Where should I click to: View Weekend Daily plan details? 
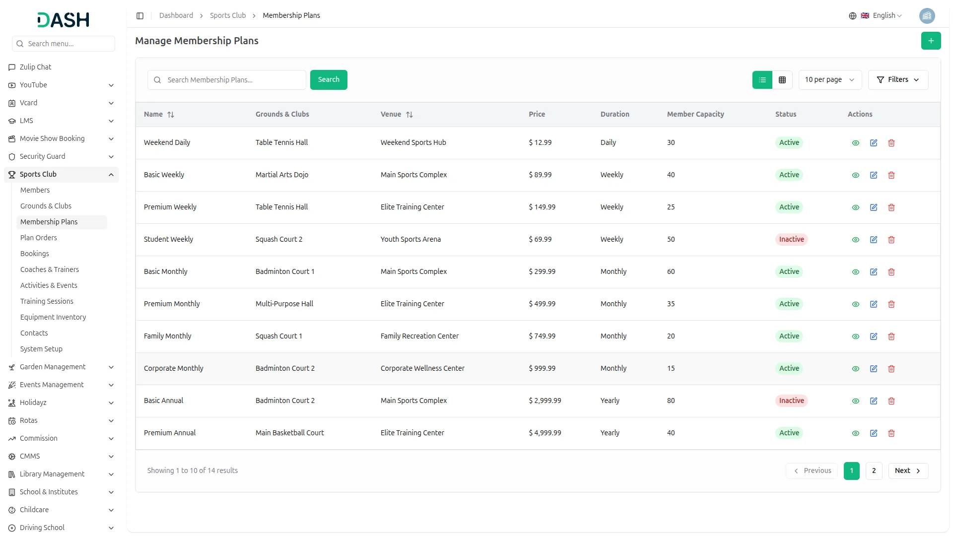click(x=856, y=143)
